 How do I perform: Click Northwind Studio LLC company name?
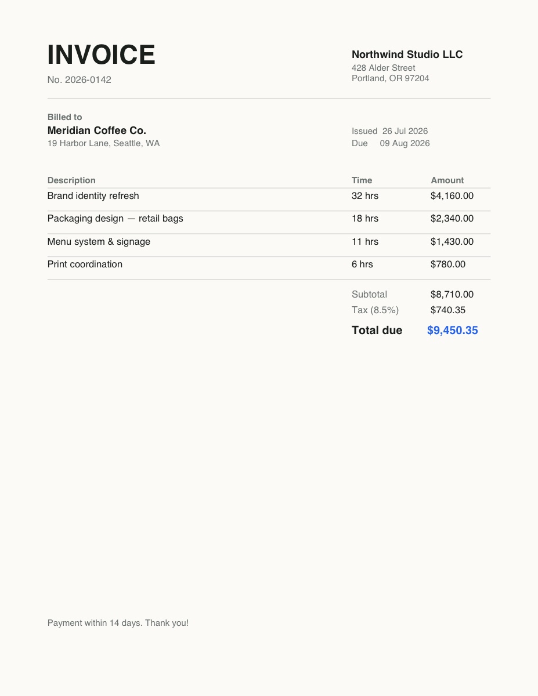click(407, 55)
